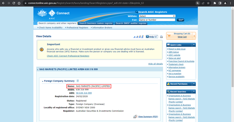Select the smallest font size icon
Image resolution: width=234 pixels, height=122 pixels.
click(x=134, y=37)
